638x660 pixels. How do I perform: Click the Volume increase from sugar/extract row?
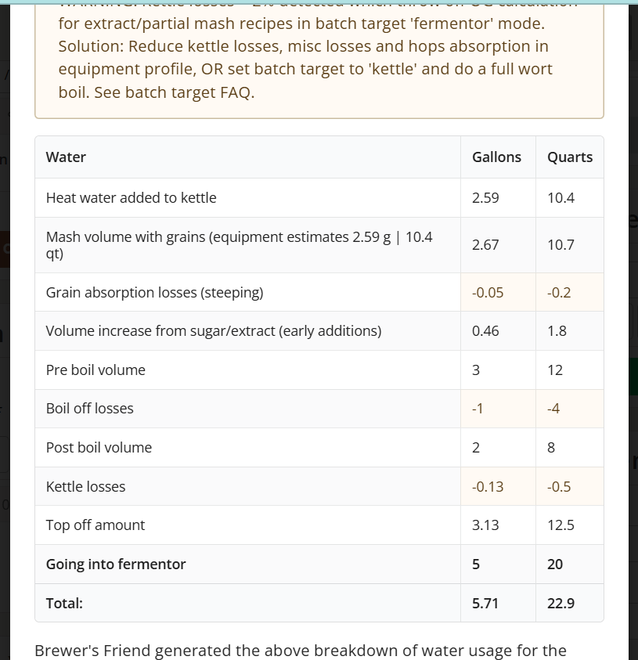pyautogui.click(x=319, y=331)
